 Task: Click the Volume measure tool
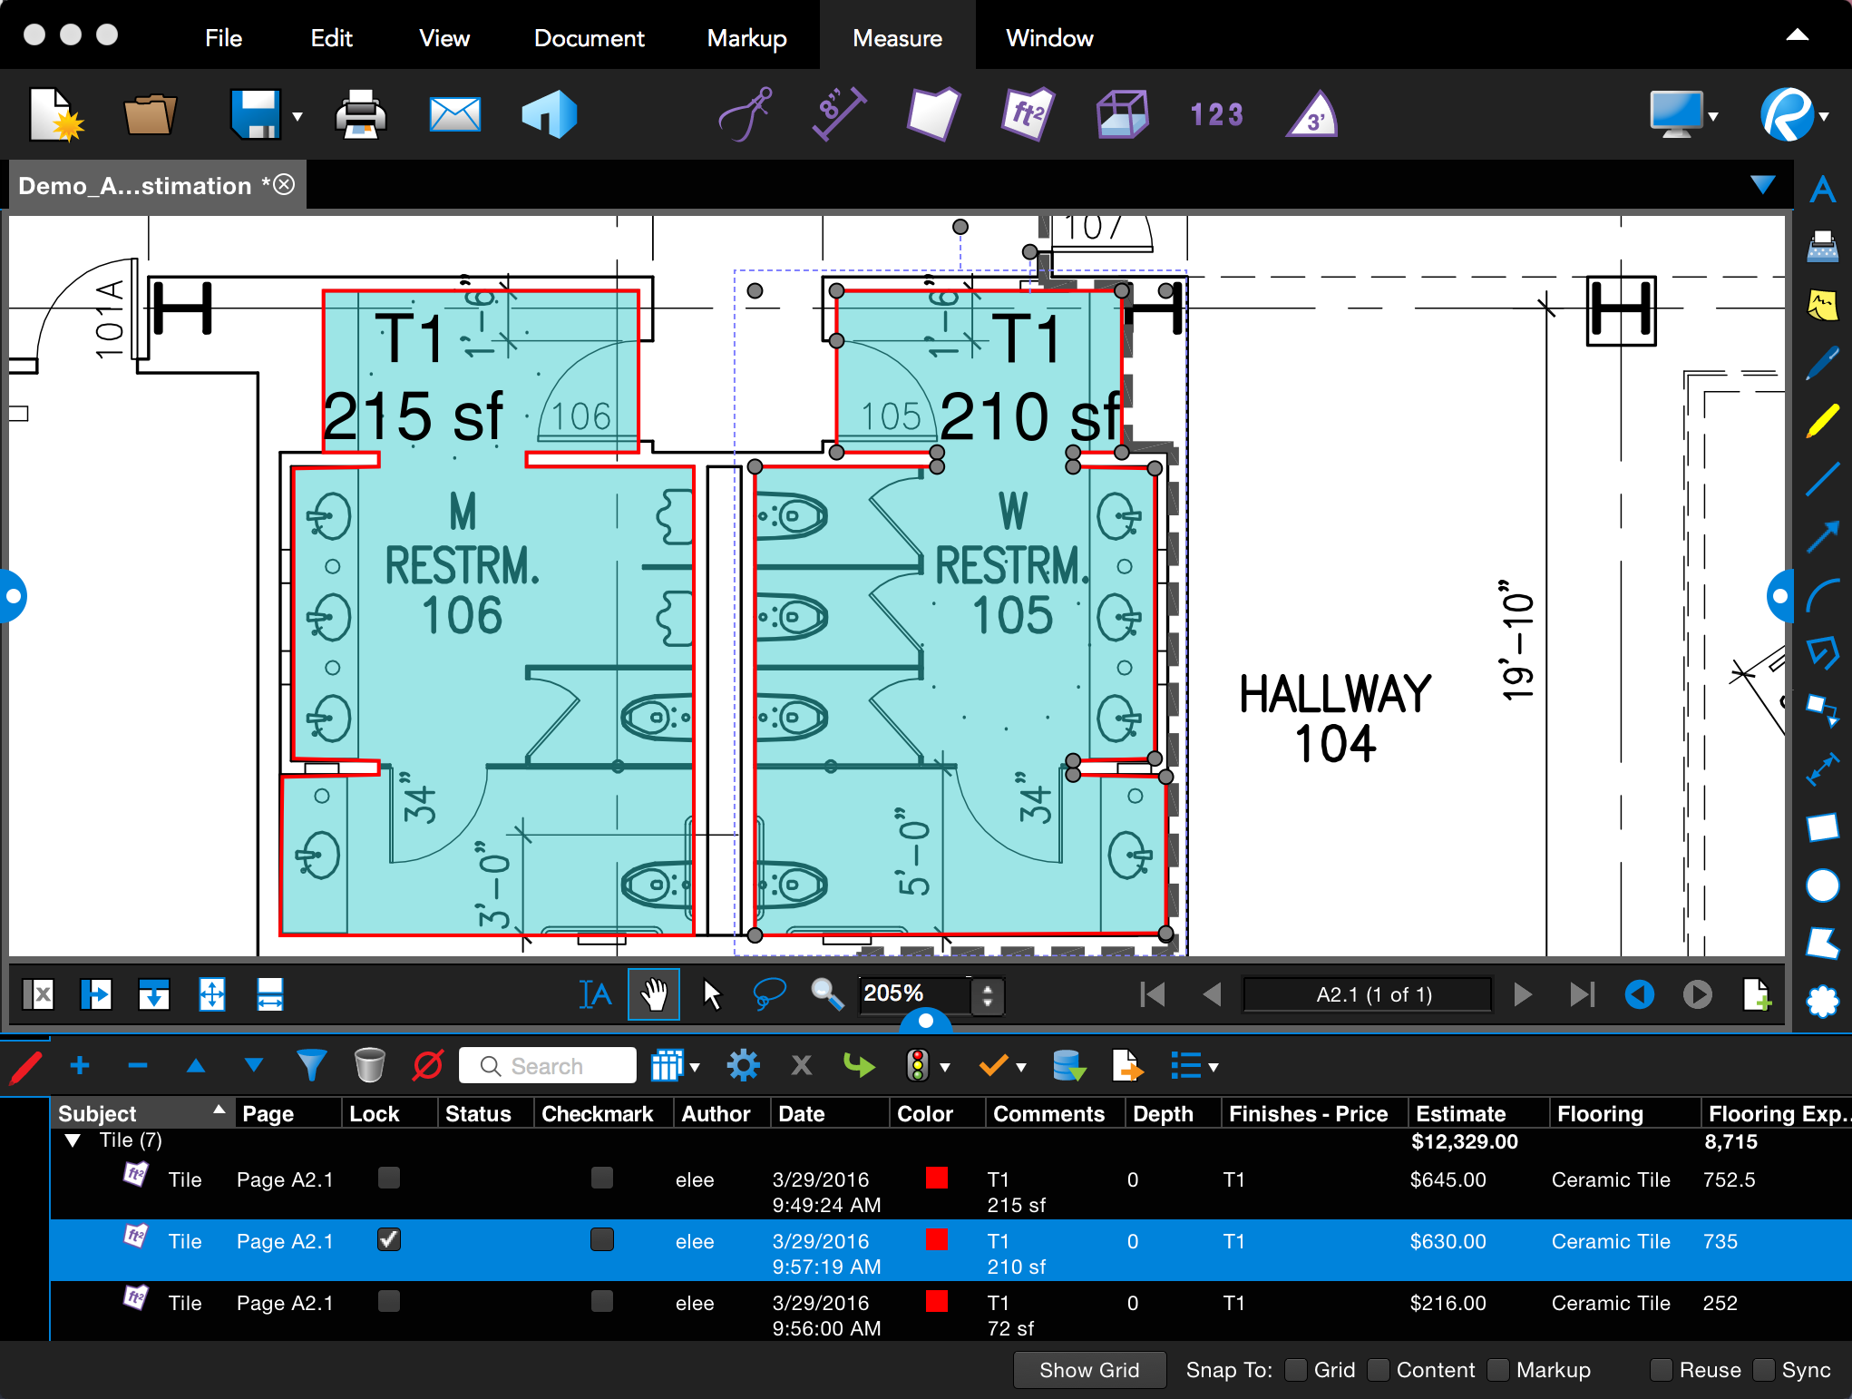(1121, 114)
